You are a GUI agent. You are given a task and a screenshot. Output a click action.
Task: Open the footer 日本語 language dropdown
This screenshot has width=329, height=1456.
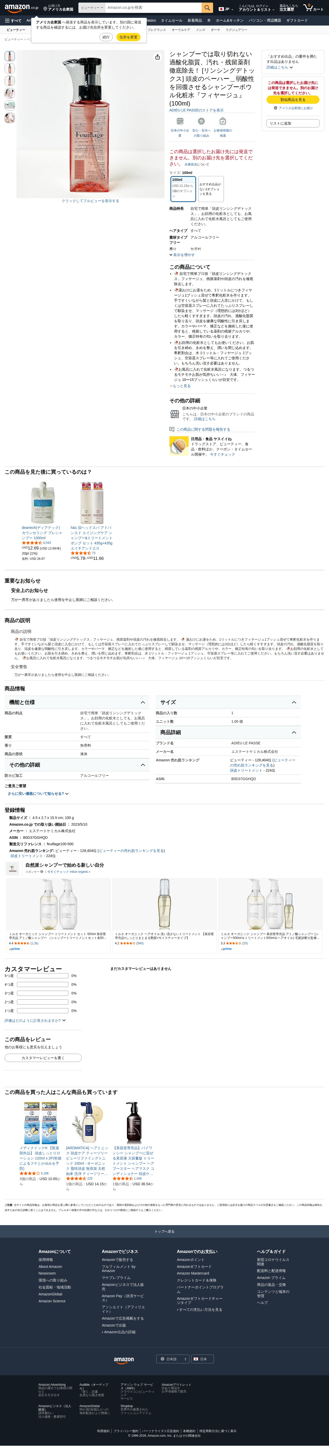pos(173,1359)
